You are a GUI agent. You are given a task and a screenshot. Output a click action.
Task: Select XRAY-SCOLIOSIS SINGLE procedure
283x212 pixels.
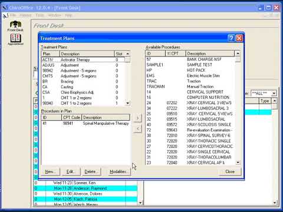click(x=190, y=125)
